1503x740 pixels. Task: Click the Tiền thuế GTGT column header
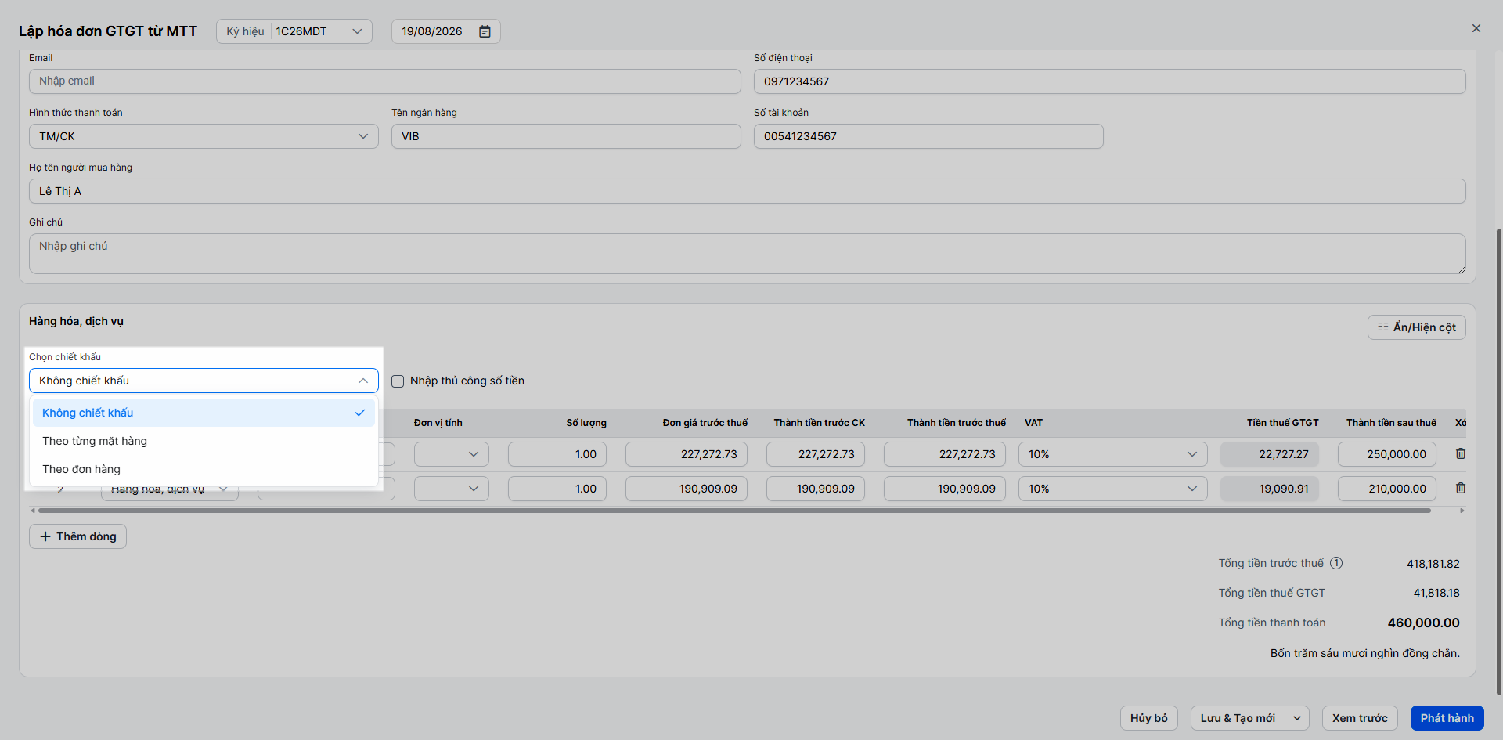click(1282, 423)
